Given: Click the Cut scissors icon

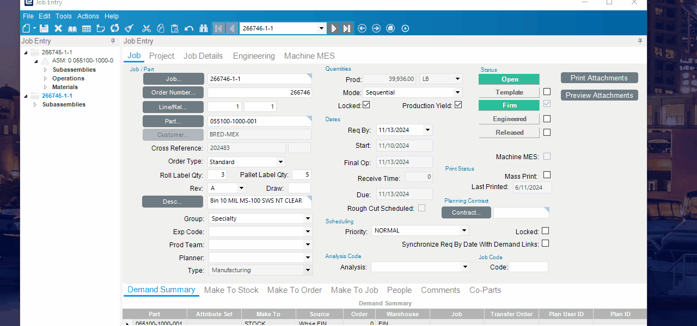Looking at the screenshot, I should [x=146, y=28].
